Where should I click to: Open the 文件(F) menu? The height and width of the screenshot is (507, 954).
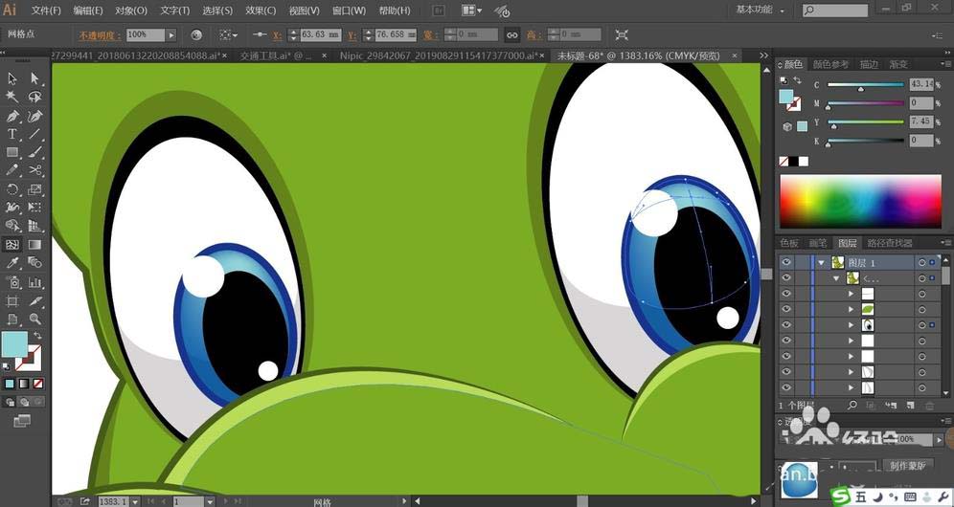(46, 11)
